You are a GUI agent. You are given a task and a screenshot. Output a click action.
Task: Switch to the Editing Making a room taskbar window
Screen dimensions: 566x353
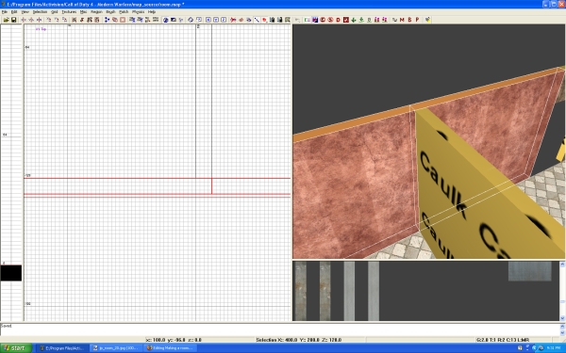[171, 348]
